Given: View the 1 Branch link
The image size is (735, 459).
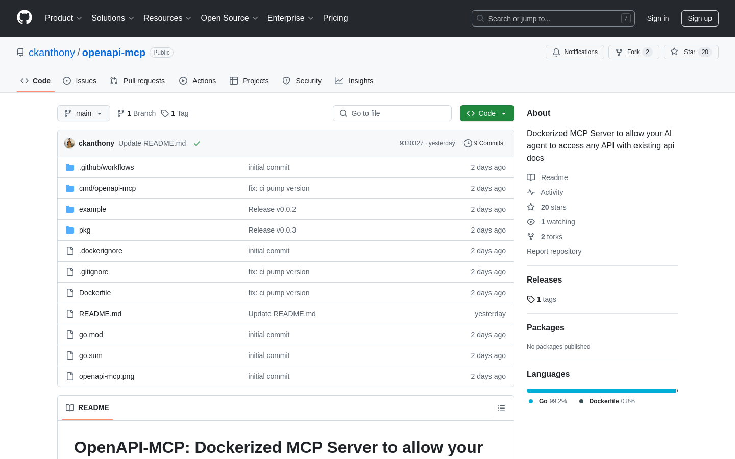Looking at the screenshot, I should point(136,113).
